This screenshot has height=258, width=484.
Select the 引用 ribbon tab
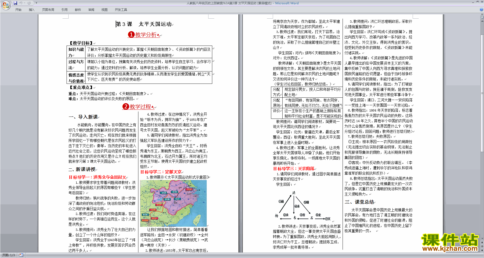tap(65, 10)
